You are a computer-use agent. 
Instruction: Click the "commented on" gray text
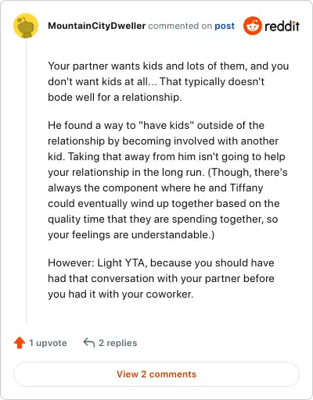coord(180,26)
